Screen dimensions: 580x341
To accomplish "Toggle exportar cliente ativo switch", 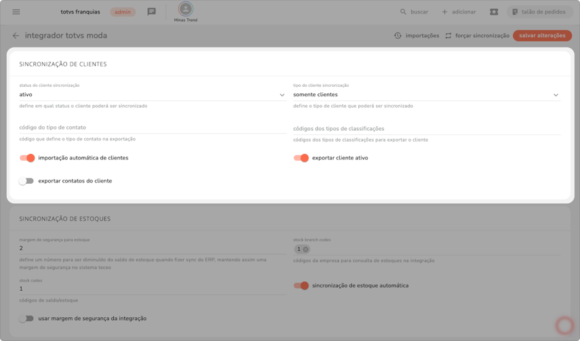I will [301, 158].
